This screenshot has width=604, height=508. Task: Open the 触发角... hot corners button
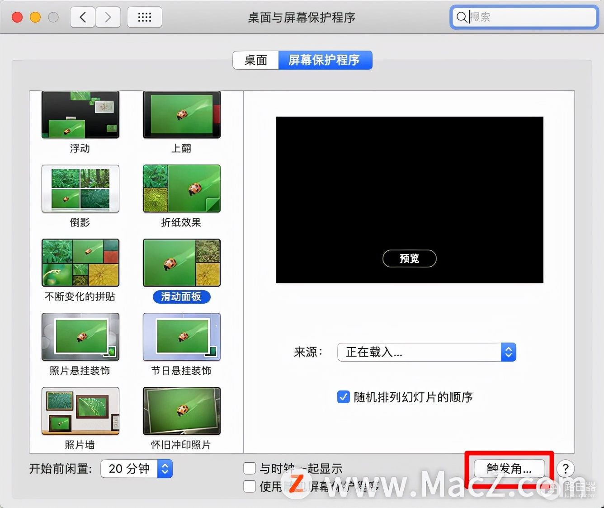pyautogui.click(x=510, y=468)
